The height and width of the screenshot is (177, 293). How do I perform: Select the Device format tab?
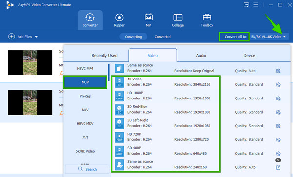(249, 56)
